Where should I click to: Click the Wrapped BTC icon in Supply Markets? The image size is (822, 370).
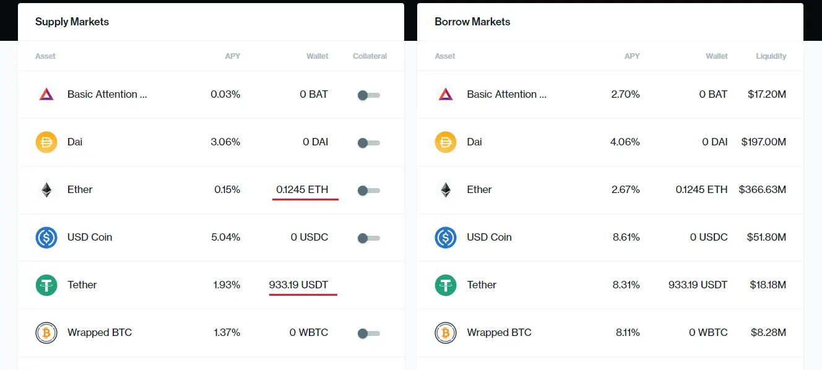click(x=46, y=333)
